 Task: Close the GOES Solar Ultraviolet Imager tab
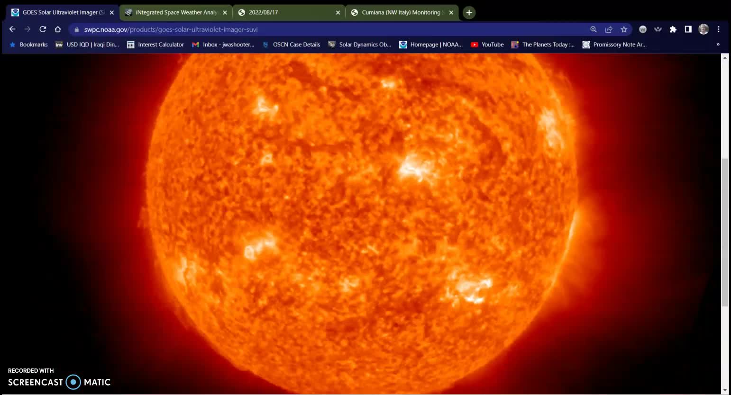(x=112, y=13)
